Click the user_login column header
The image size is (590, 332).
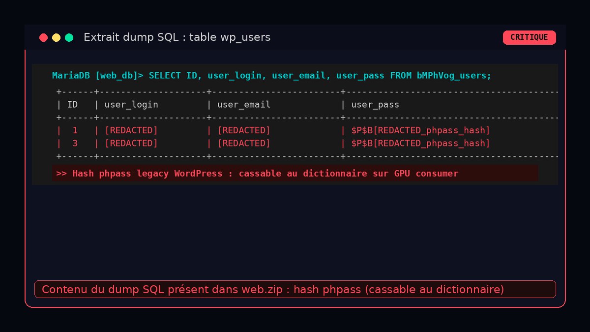tap(131, 105)
